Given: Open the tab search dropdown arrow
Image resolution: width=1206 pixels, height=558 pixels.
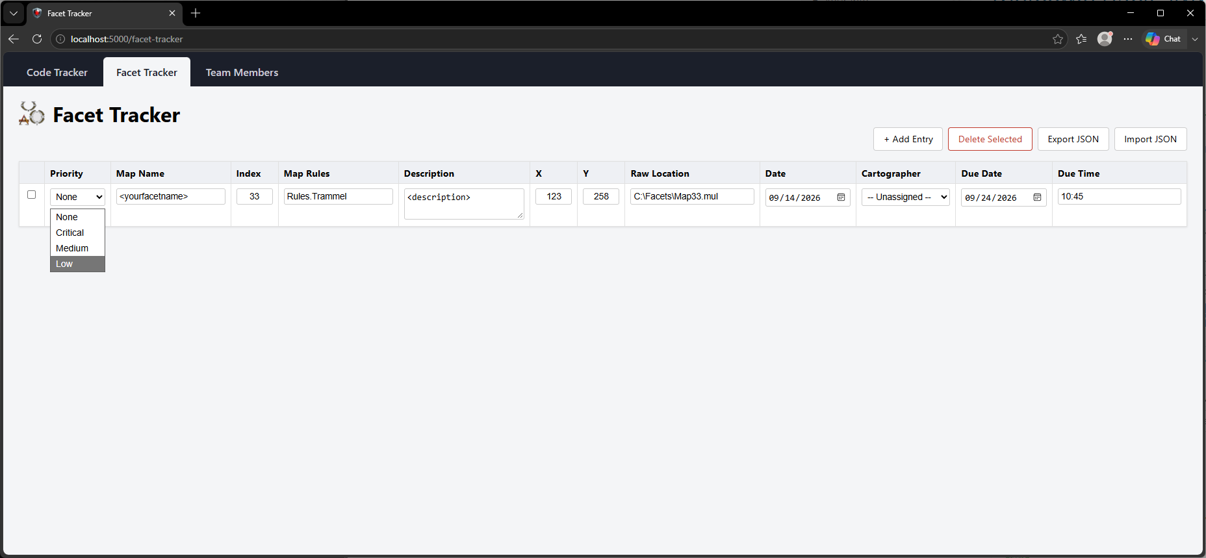Looking at the screenshot, I should click(x=14, y=13).
